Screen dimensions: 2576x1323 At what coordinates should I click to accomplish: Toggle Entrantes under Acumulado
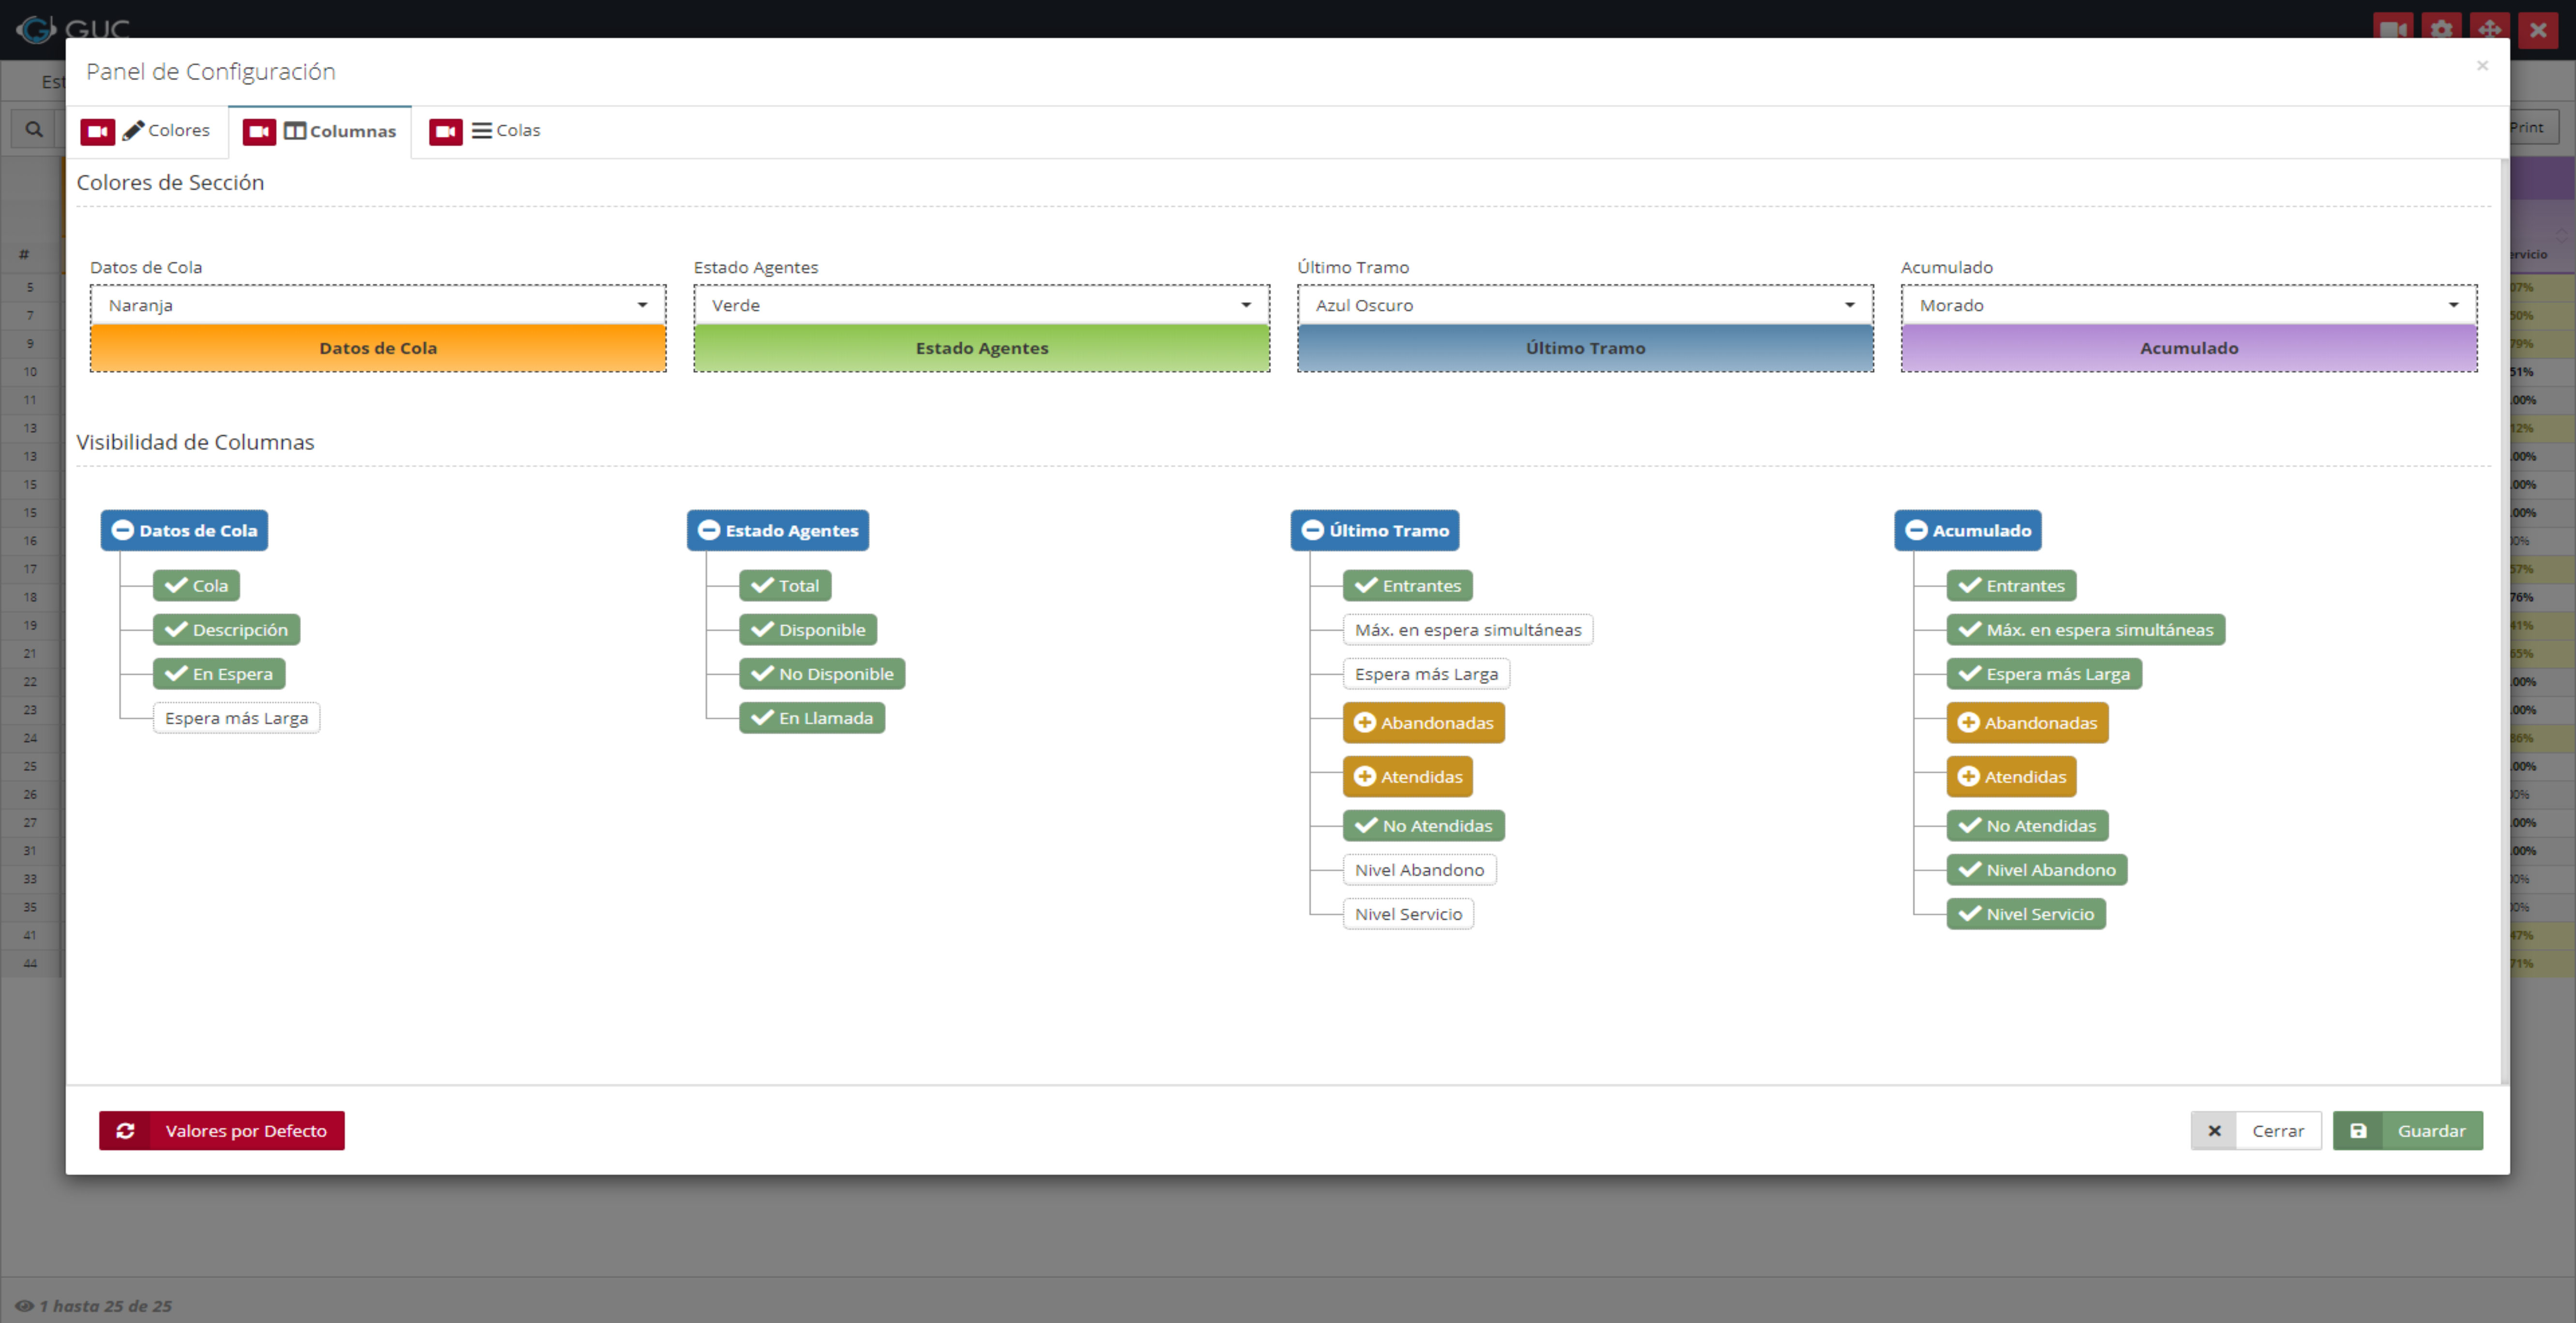coord(2012,586)
